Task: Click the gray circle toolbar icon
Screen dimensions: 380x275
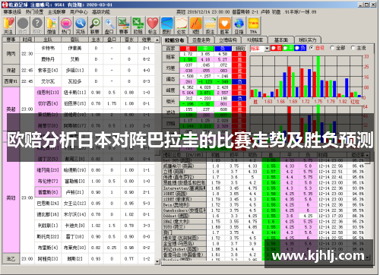Action: 23,25
